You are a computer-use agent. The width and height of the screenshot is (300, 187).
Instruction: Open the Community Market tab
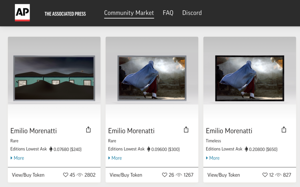(x=129, y=13)
